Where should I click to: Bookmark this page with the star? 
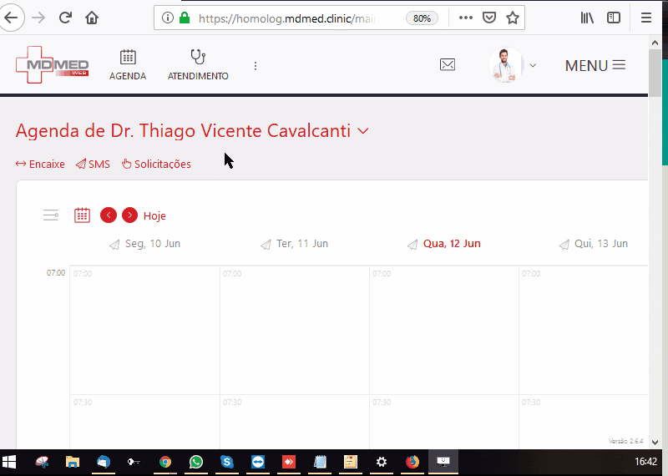513,18
